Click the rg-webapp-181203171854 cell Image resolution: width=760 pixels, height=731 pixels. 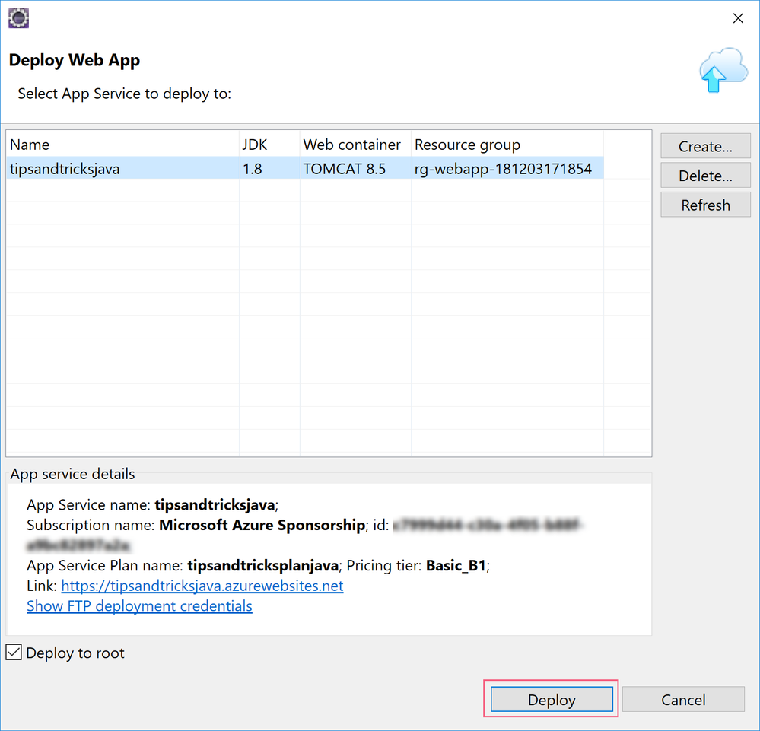pyautogui.click(x=507, y=169)
